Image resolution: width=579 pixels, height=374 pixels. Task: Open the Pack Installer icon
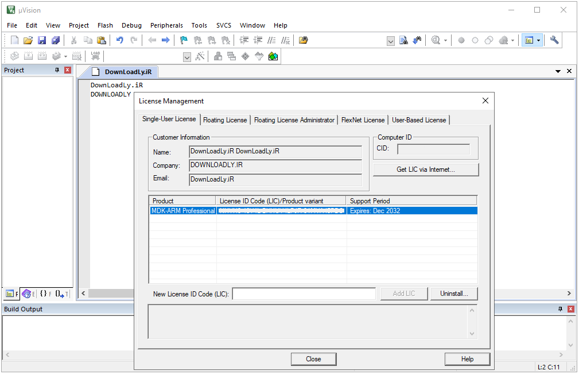[273, 56]
